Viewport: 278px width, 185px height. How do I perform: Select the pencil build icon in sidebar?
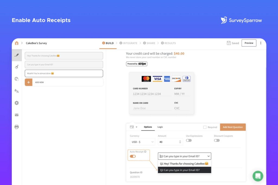pos(17,55)
